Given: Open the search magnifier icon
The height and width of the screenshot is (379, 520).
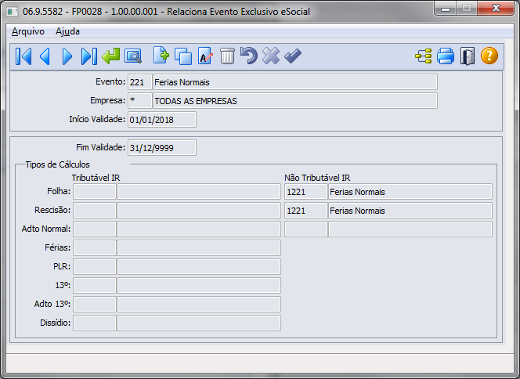Looking at the screenshot, I should (133, 56).
